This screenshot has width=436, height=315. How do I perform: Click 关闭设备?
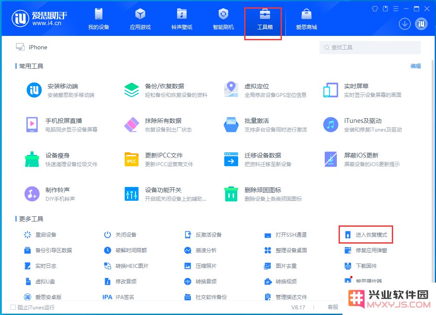[120, 235]
